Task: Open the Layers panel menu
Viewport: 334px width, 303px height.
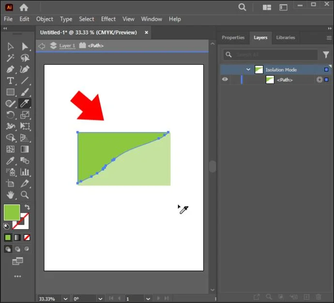Action: coord(329,38)
